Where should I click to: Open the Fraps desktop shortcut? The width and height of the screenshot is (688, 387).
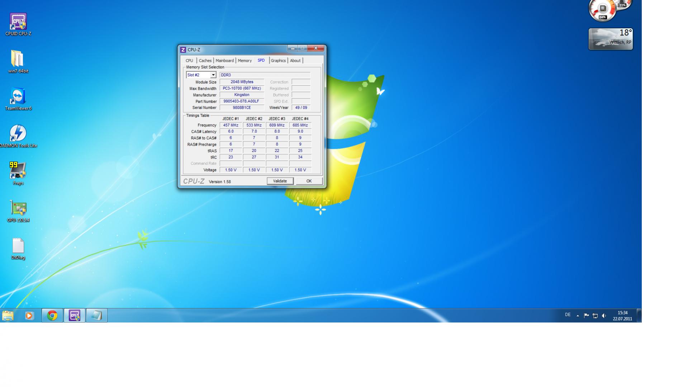click(18, 173)
